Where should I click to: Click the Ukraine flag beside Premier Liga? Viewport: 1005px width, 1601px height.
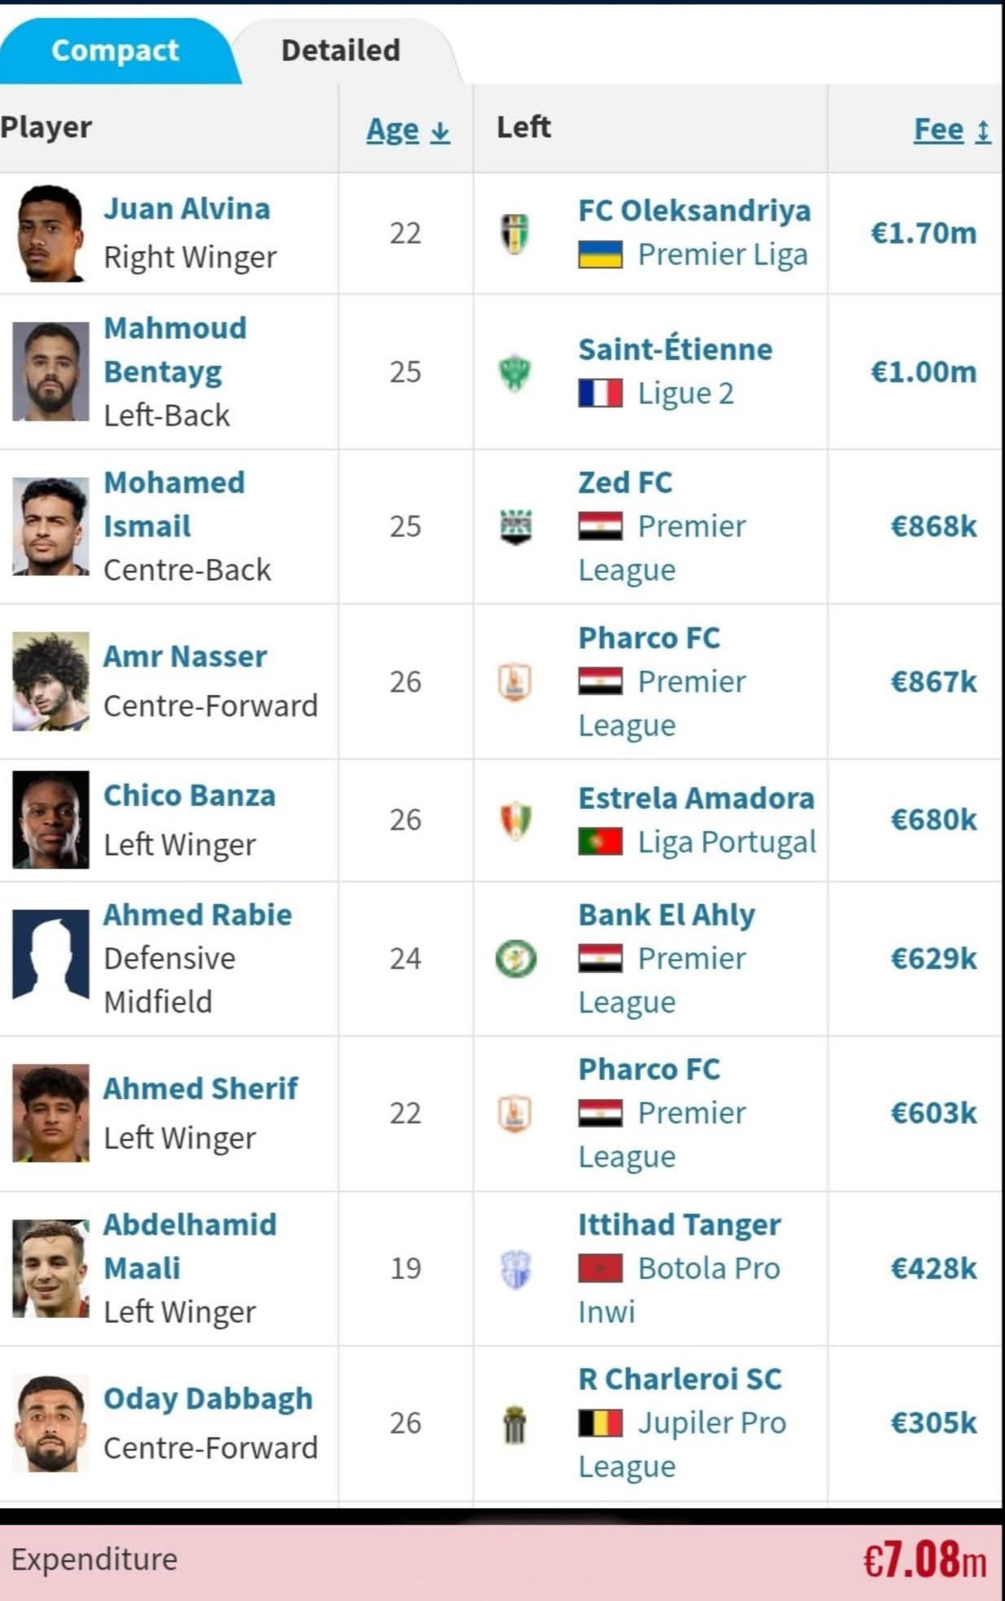pos(600,255)
